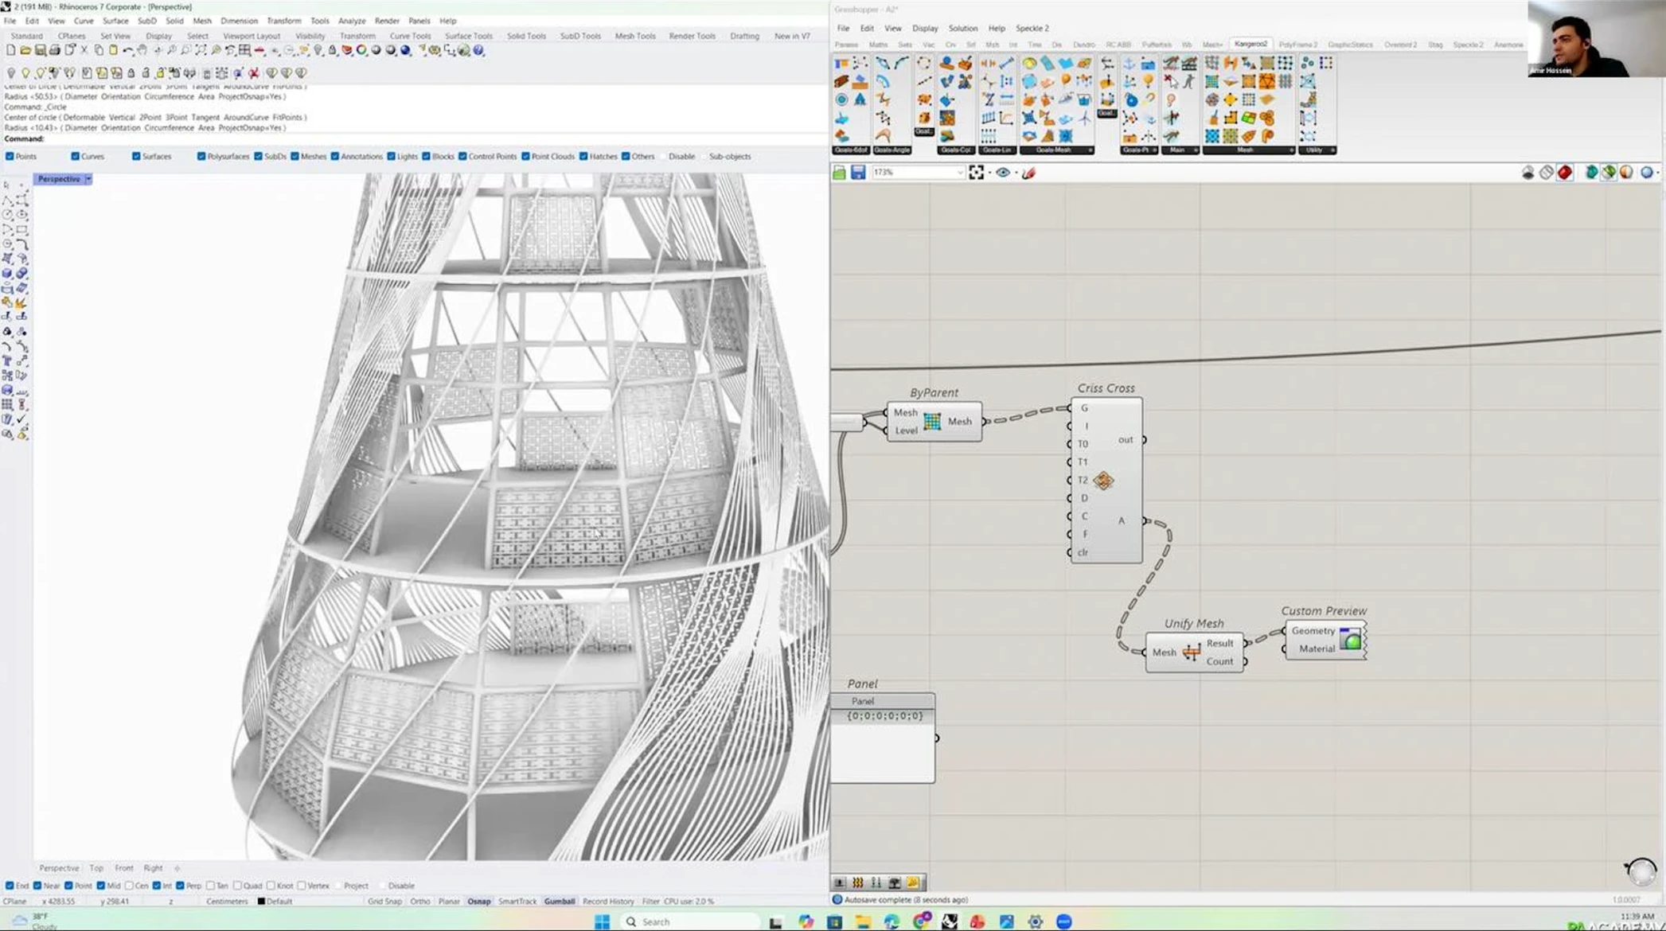
Task: Save the Grasshopper document with the disk icon
Action: (x=857, y=173)
